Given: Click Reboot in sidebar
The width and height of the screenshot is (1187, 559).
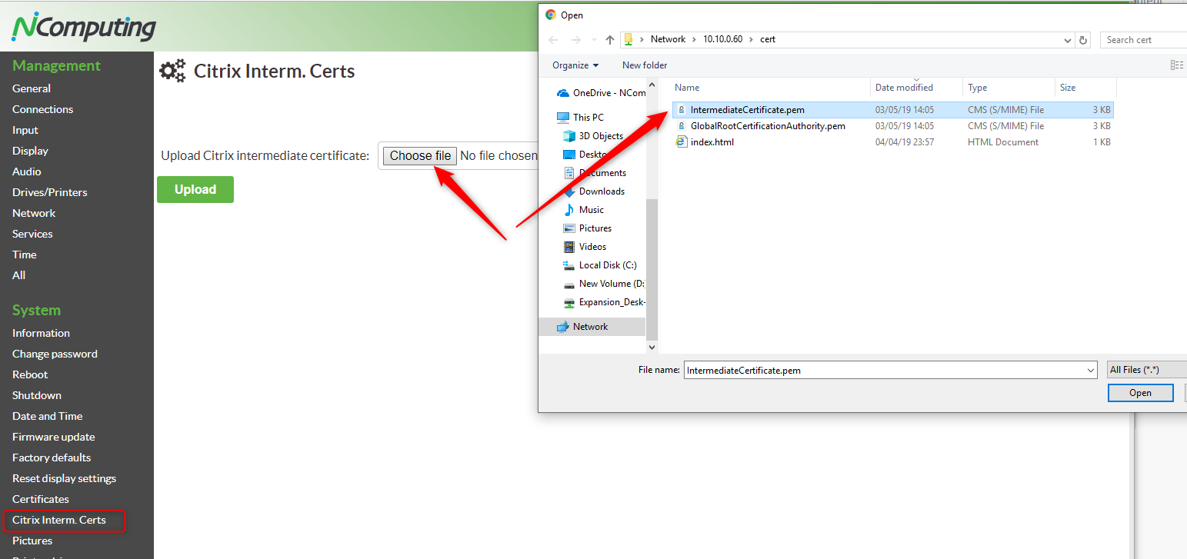Looking at the screenshot, I should tap(30, 374).
